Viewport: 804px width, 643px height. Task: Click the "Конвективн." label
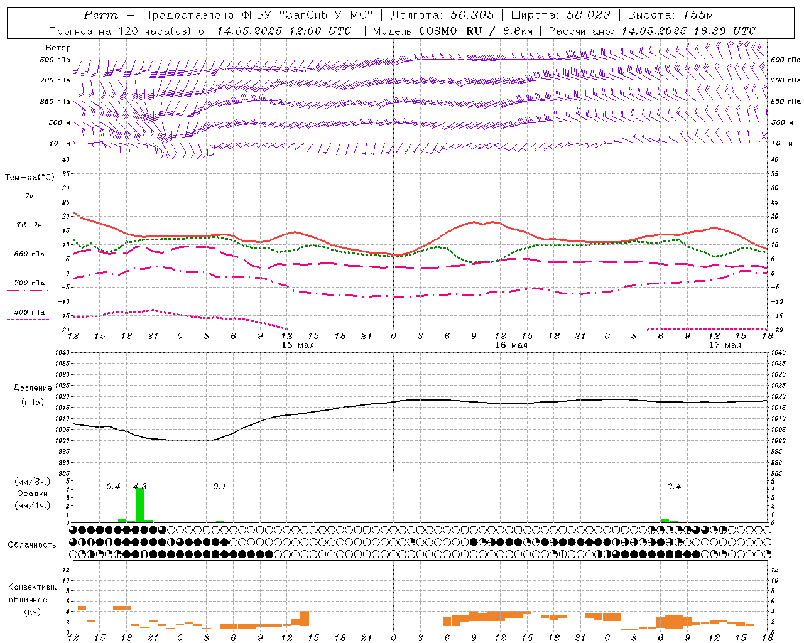click(33, 587)
